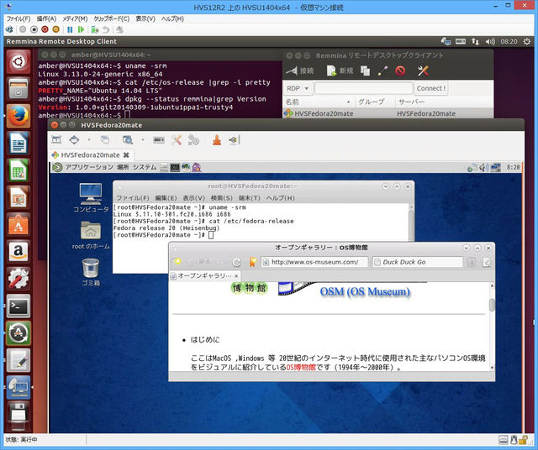The height and width of the screenshot is (450, 538).
Task: Open Software Updater launcher icon
Action: point(18,332)
